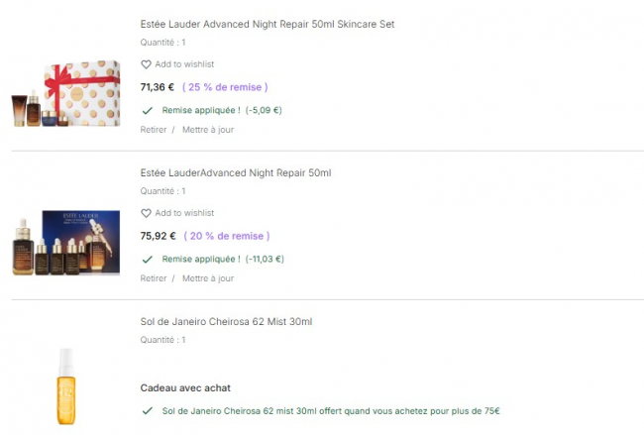Open Estée Lauder Advanced Night Repair Skincare Set title
Image resolution: width=644 pixels, height=435 pixels.
pos(268,24)
